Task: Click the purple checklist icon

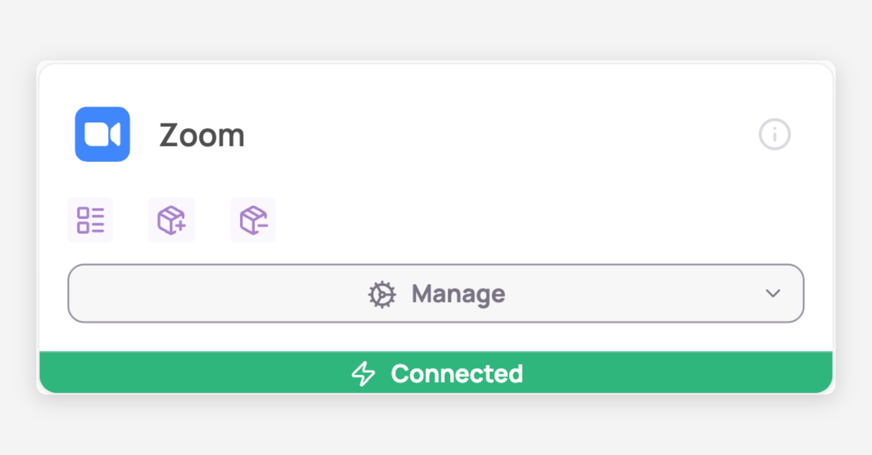Action: point(90,220)
